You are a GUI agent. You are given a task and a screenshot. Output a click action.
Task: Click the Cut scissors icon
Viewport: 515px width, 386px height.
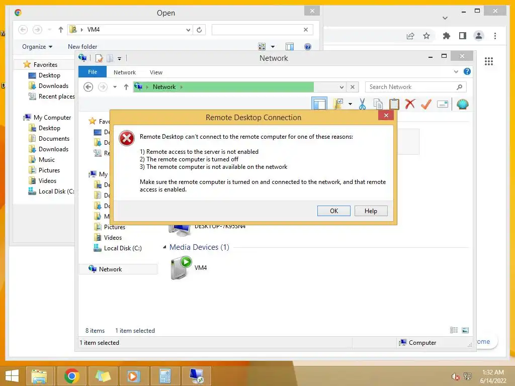pos(362,104)
